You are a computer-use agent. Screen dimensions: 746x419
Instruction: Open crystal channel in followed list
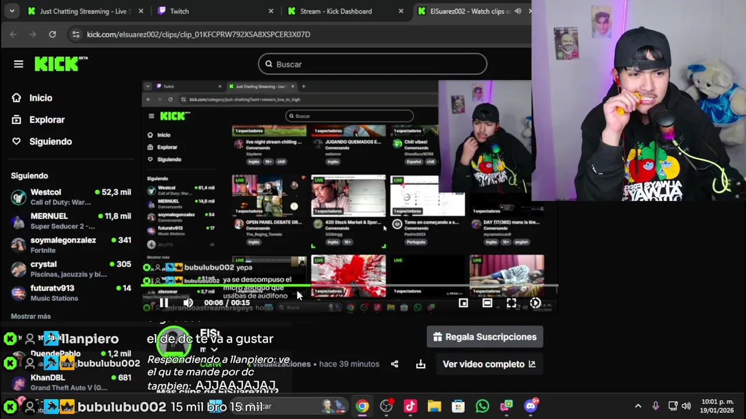point(71,269)
